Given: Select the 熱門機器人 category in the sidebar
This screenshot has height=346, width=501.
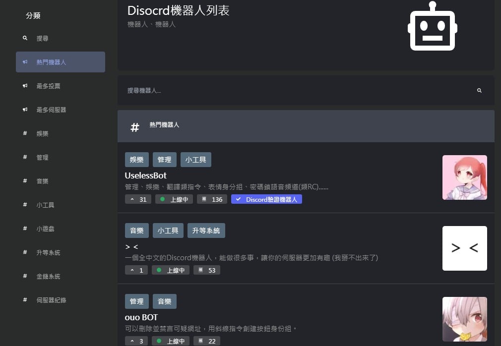Looking at the screenshot, I should (61, 62).
